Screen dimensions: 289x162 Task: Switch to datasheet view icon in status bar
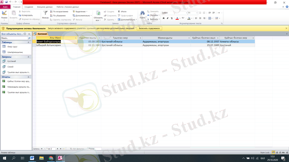[273, 153]
